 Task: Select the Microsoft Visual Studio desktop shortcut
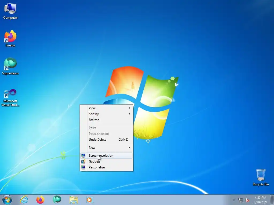point(10,98)
